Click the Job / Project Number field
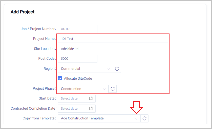The width and height of the screenshot is (212, 129). [77, 29]
